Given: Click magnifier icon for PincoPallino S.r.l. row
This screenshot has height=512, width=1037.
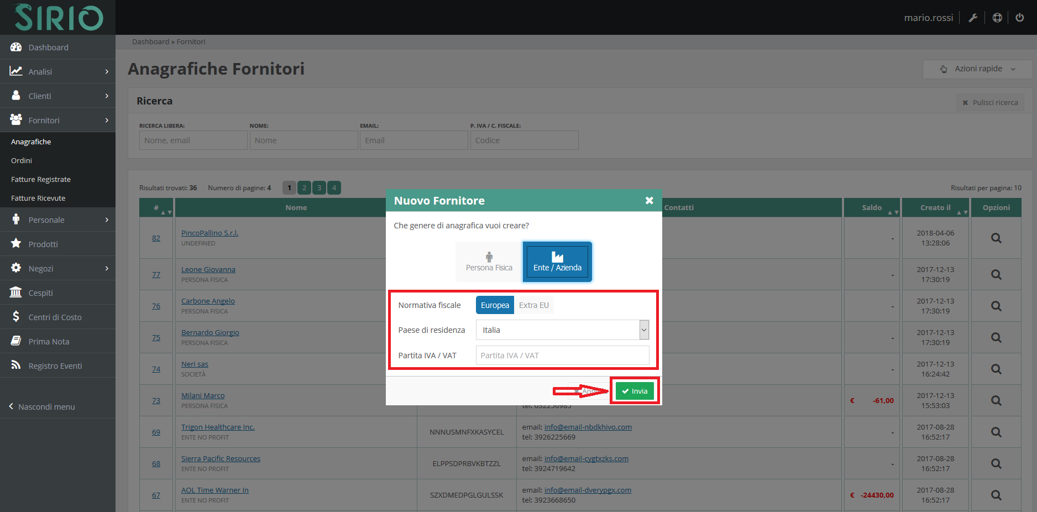Looking at the screenshot, I should point(996,238).
